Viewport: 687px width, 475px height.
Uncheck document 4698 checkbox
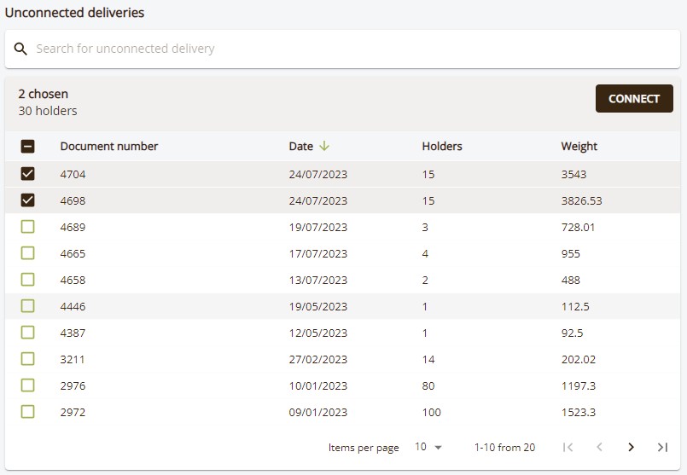(x=27, y=200)
